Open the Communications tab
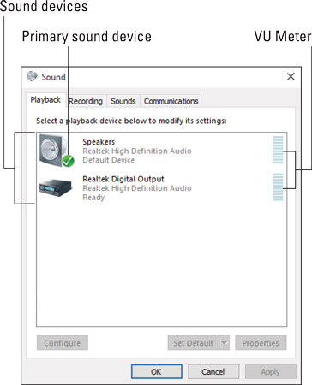This screenshot has width=312, height=385. (x=171, y=101)
